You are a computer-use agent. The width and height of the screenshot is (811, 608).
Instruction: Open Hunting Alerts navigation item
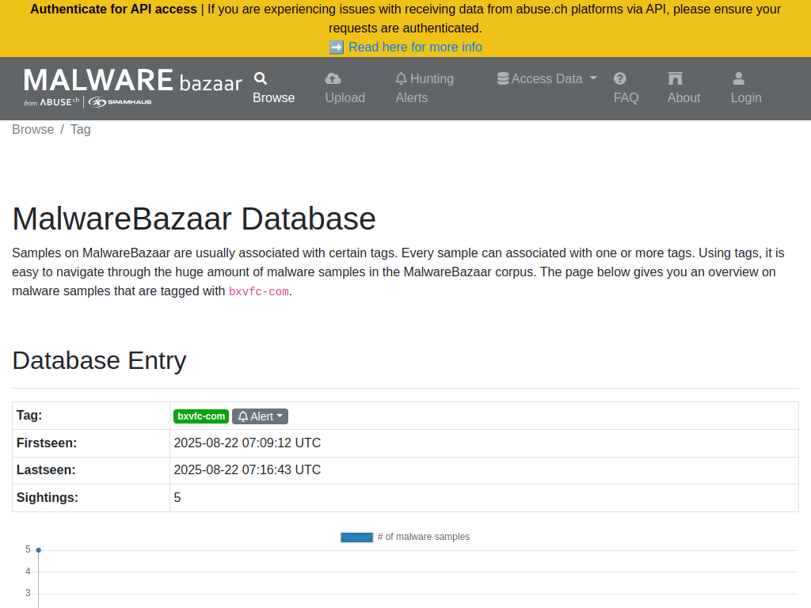pyautogui.click(x=425, y=88)
